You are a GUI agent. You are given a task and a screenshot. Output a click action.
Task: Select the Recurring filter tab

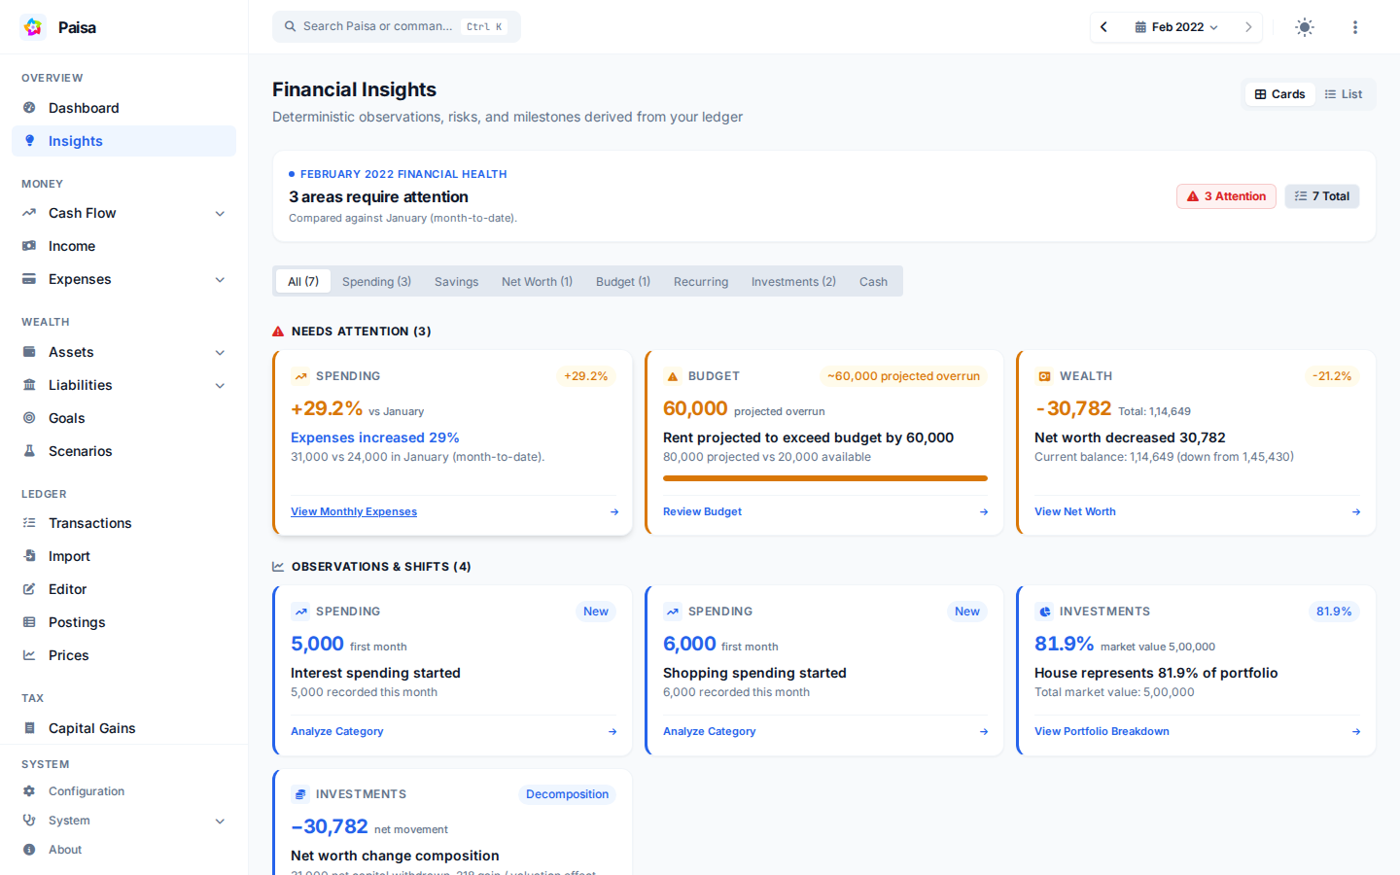[701, 281]
